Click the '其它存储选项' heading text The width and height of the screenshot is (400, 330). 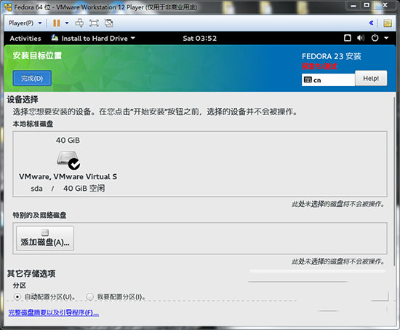[31, 273]
